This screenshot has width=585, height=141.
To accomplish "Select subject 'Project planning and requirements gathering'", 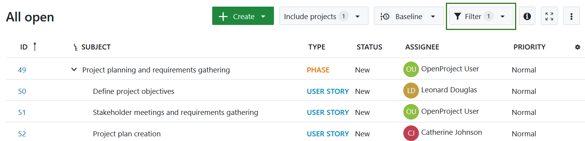I will pos(156,70).
